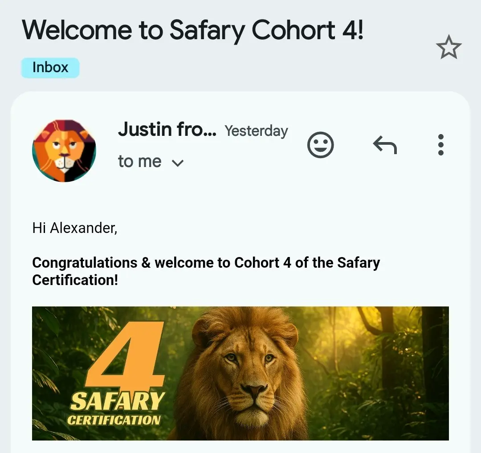Click the word "Certification!" in the bold text
Image resolution: width=481 pixels, height=453 pixels.
click(x=75, y=280)
